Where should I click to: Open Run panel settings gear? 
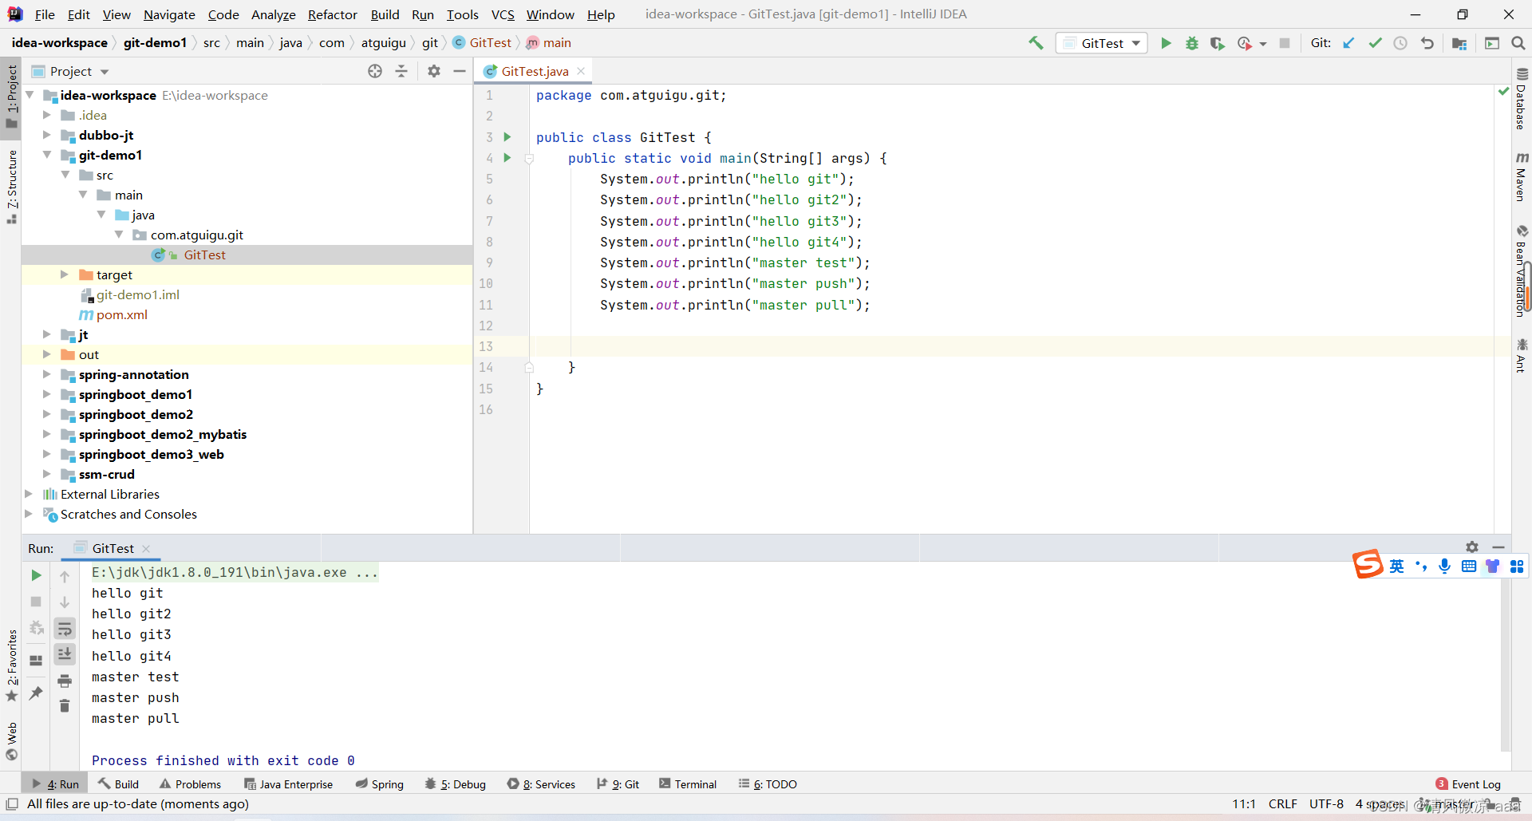click(1472, 547)
